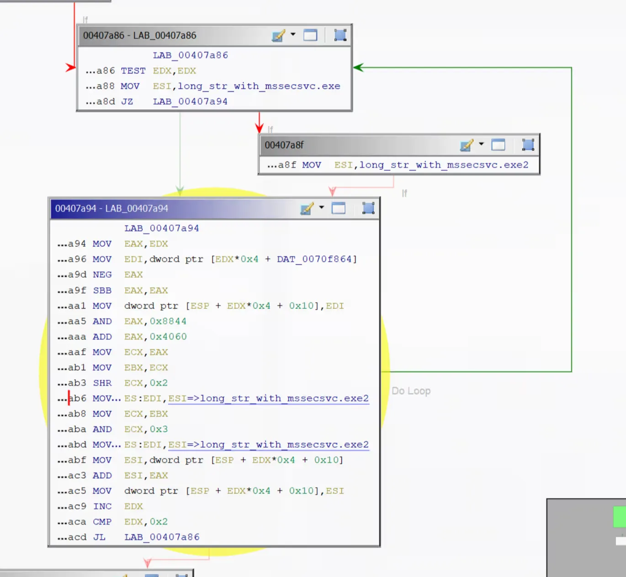626x577 pixels.
Task: Set background color for block 00407a94
Action: coord(307,208)
